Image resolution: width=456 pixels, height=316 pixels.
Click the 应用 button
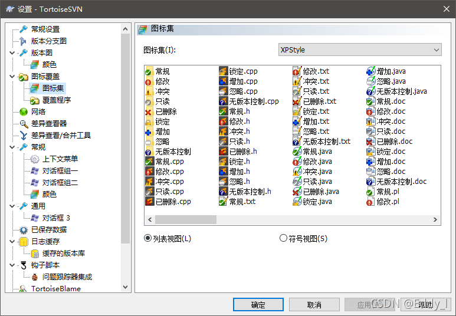pyautogui.click(x=370, y=305)
